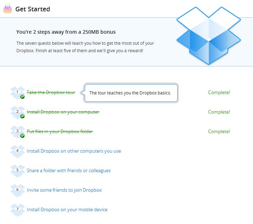253x224 pixels.
Task: Open 'Install Dropbox on other computers you use'
Action: (x=74, y=151)
